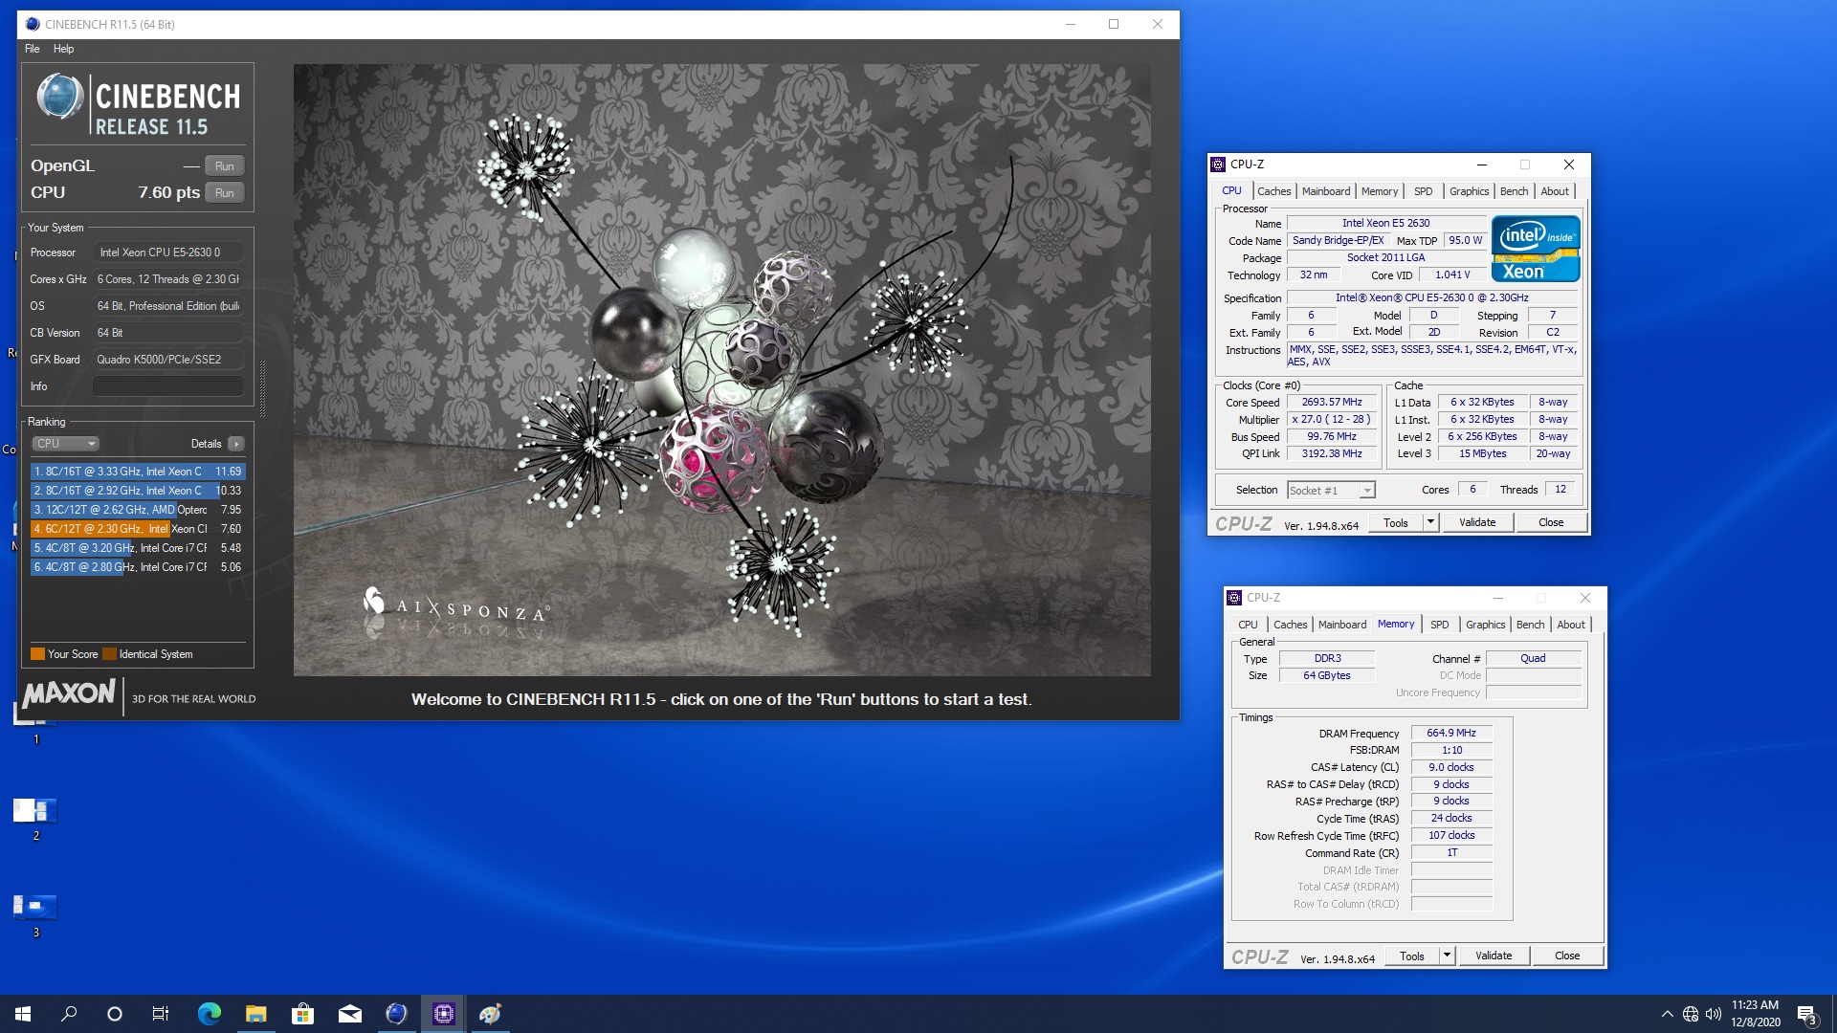Screen dimensions: 1837x1033
Task: Open the Socket #1 selection dropdown
Action: click(1331, 491)
